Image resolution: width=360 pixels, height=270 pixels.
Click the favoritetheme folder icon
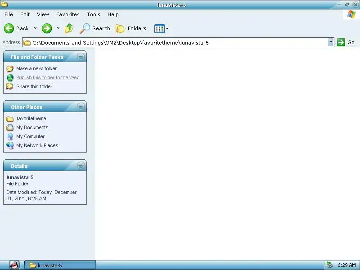tap(10, 119)
